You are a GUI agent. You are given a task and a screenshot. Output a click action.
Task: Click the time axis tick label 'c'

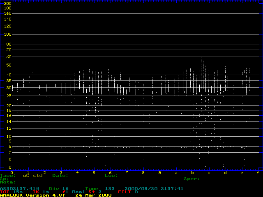pyautogui.click(x=209, y=173)
